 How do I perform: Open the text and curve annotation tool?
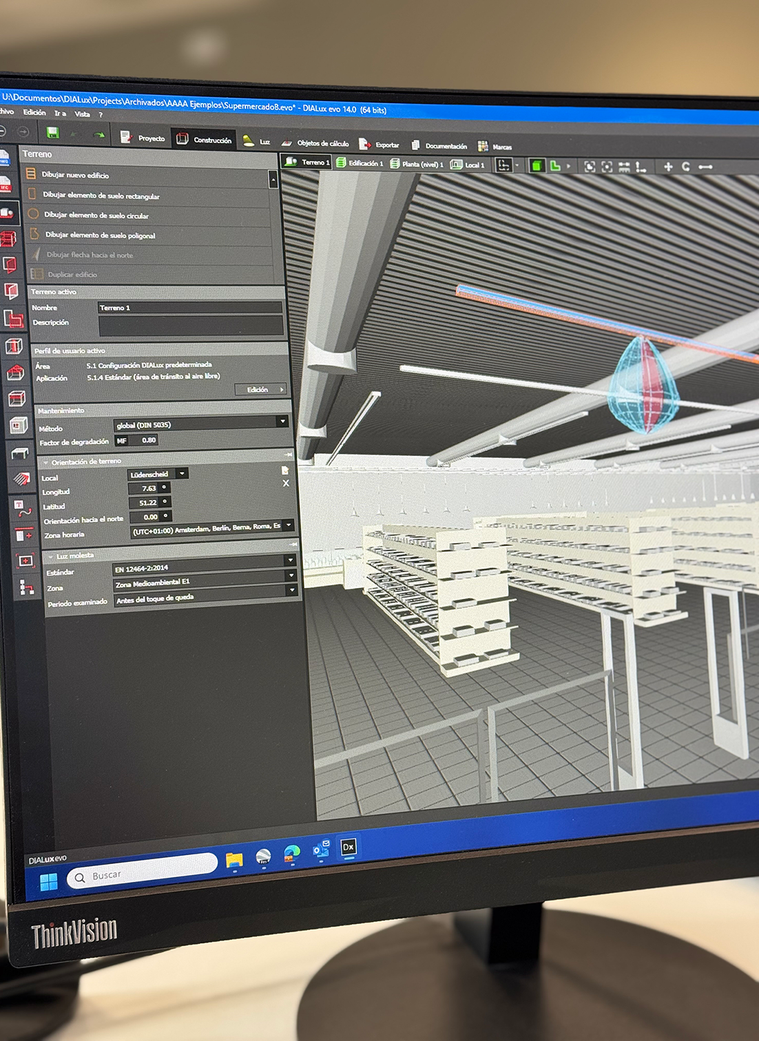[x=23, y=509]
